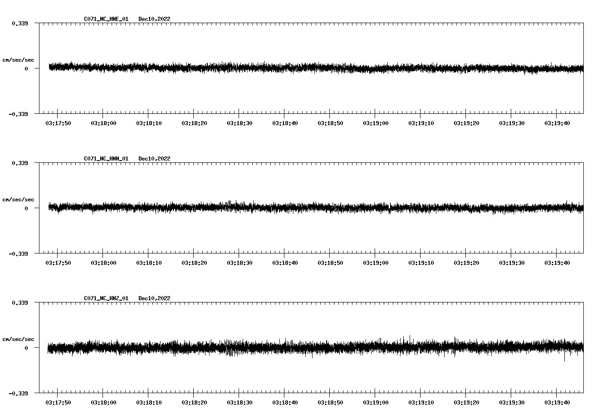The width and height of the screenshot is (616, 419).
Task: Select the C071_NC_HNN_01 channel label
Action: click(105, 158)
